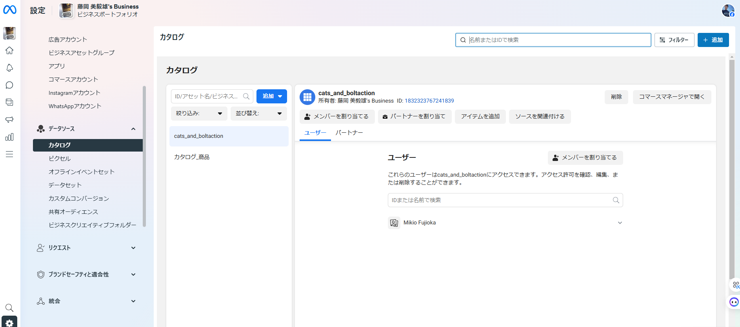Open Instagramアカウント in sidebar

75,93
